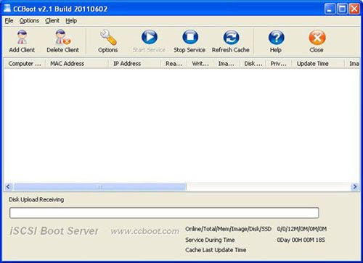Click the Rea... column header
This screenshot has height=263, width=363.
(x=174, y=64)
